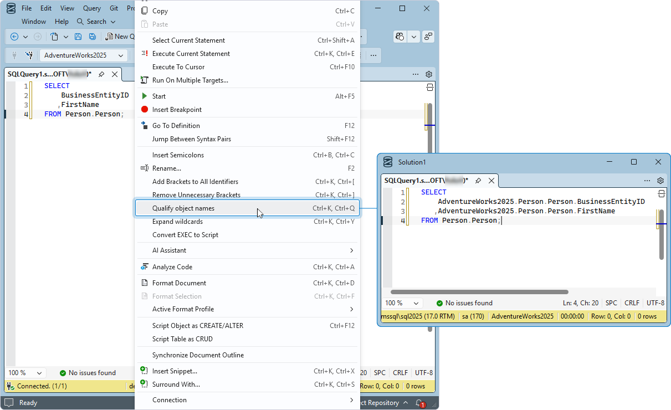Close the SQLQuery1 tab in Solution1 window
The height and width of the screenshot is (410, 671).
click(491, 181)
